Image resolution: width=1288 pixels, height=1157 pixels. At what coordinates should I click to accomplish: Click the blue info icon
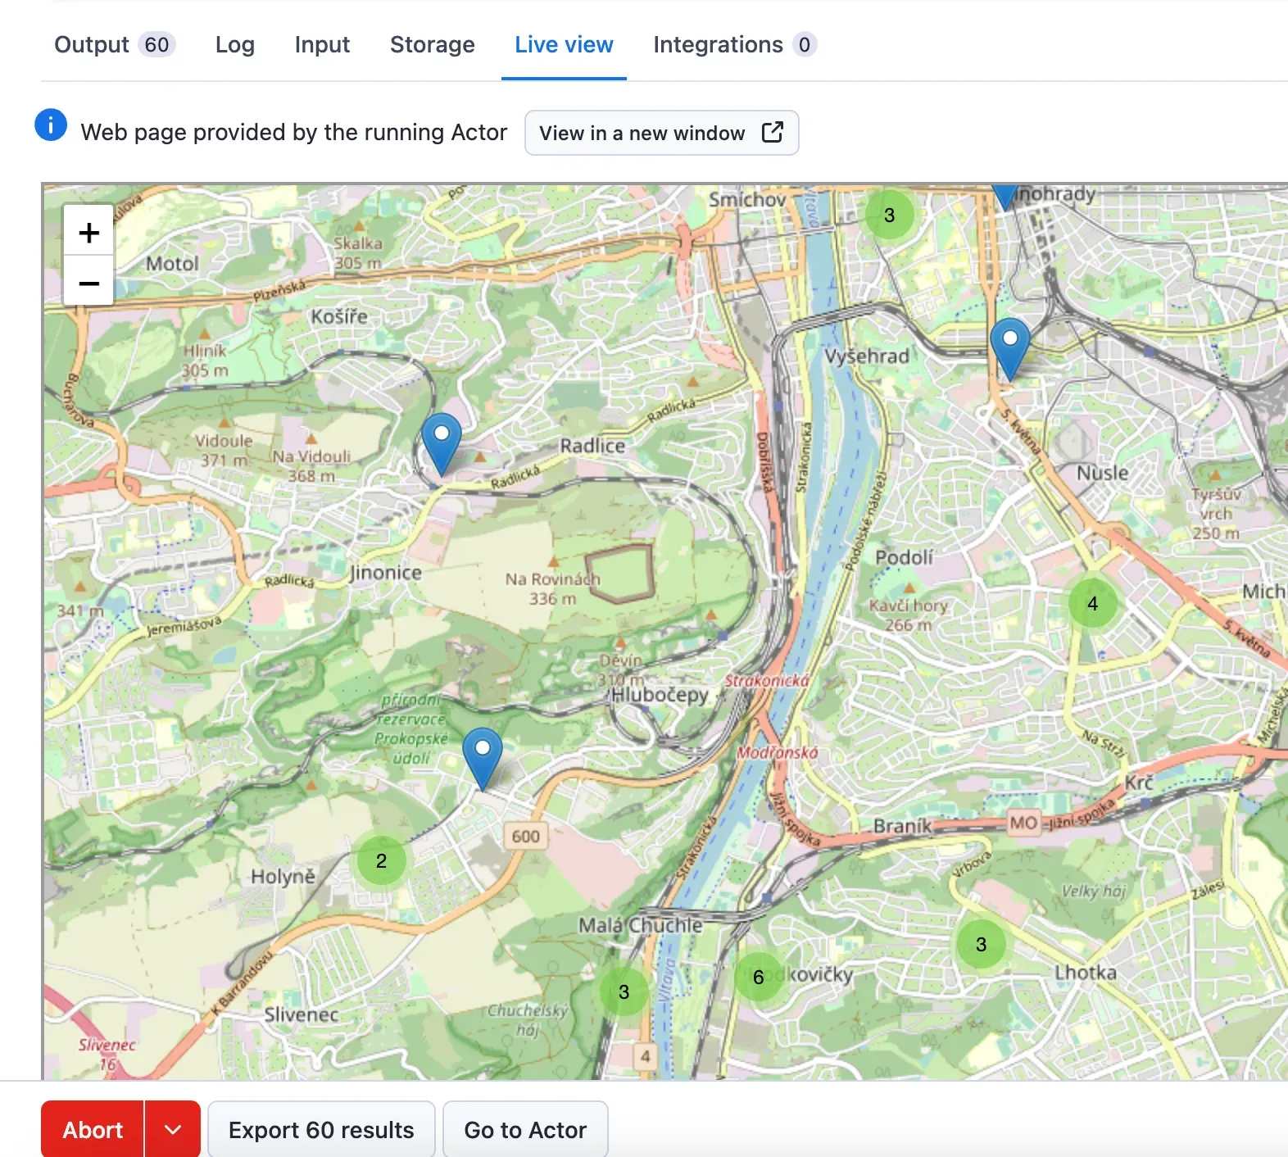coord(51,125)
